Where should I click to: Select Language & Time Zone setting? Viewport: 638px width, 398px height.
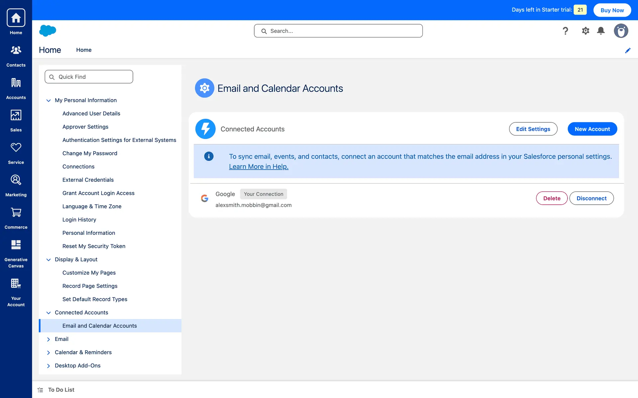coord(92,206)
